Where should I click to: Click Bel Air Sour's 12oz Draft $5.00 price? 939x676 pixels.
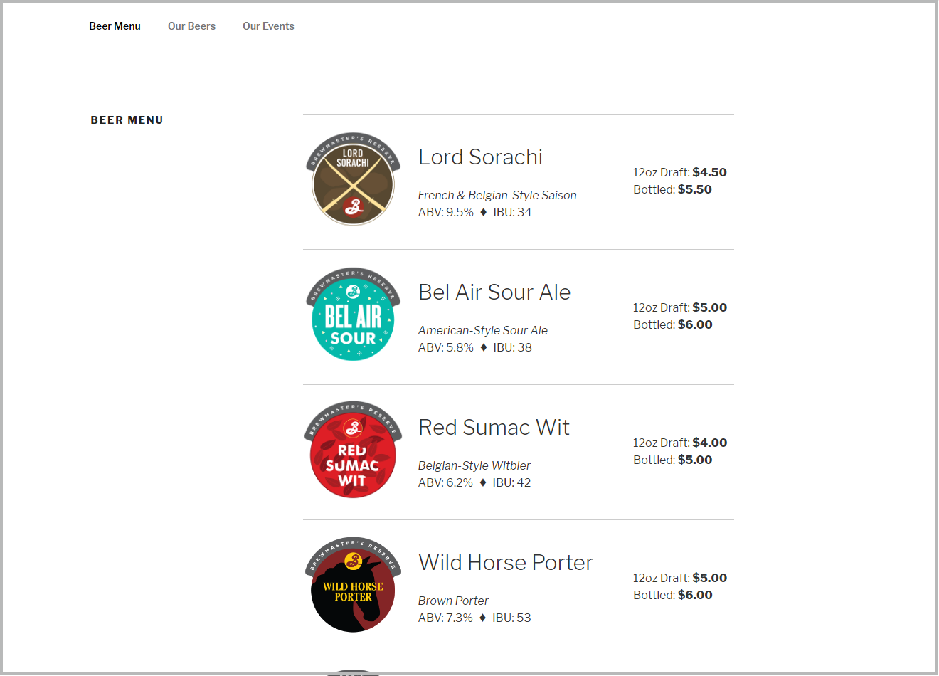680,307
